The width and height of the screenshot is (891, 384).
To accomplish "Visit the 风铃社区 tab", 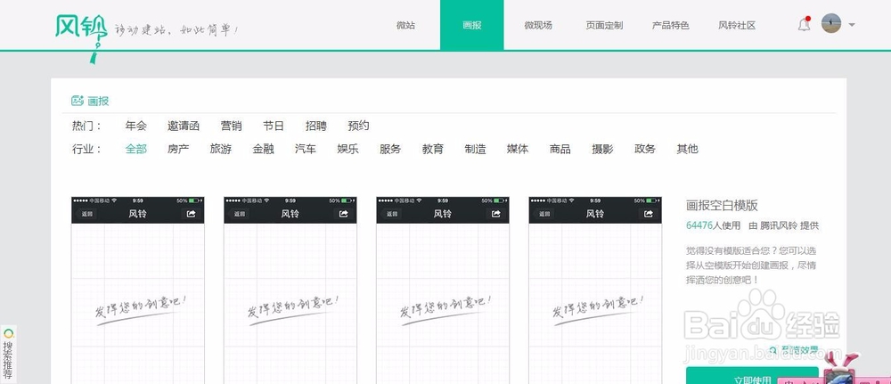I will (737, 25).
